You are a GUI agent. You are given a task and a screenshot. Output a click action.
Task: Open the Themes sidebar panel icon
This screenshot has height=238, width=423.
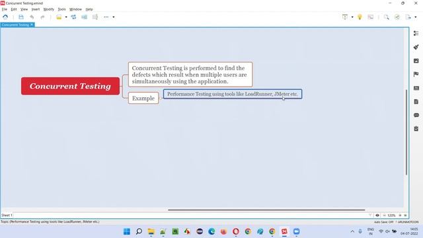[x=416, y=88]
